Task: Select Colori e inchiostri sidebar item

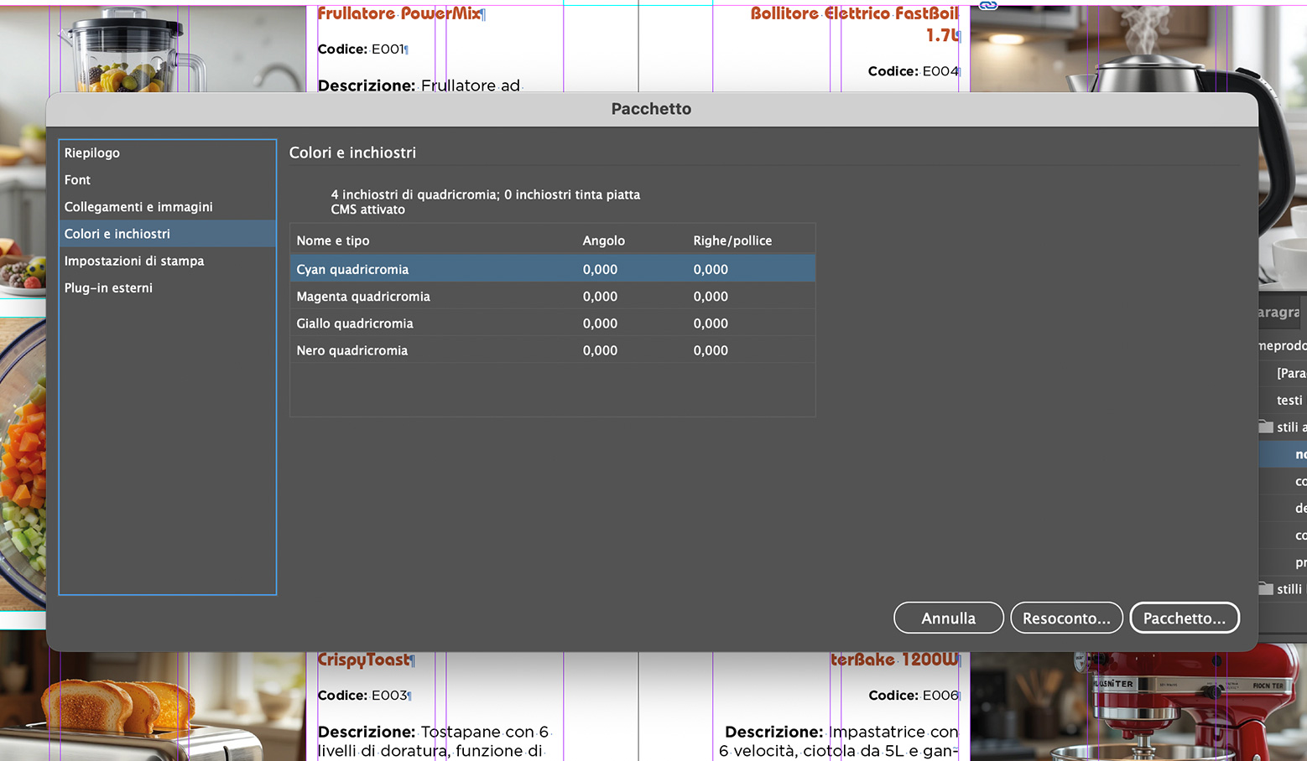Action: 167,234
